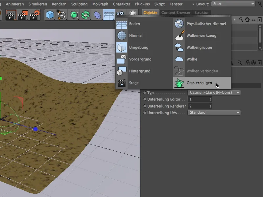Open the Layout dropdown labeled Start
Screen dimensions: 263x197
(233, 4)
